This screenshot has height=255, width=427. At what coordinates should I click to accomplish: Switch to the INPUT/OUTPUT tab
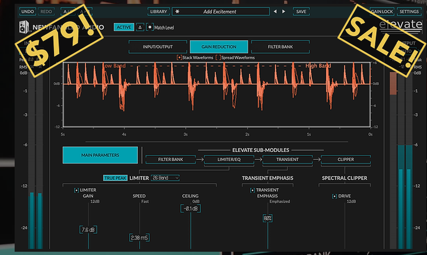(158, 47)
